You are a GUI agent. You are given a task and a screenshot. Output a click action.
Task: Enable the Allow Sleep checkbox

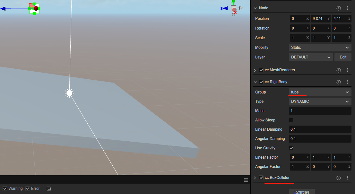coord(291,120)
